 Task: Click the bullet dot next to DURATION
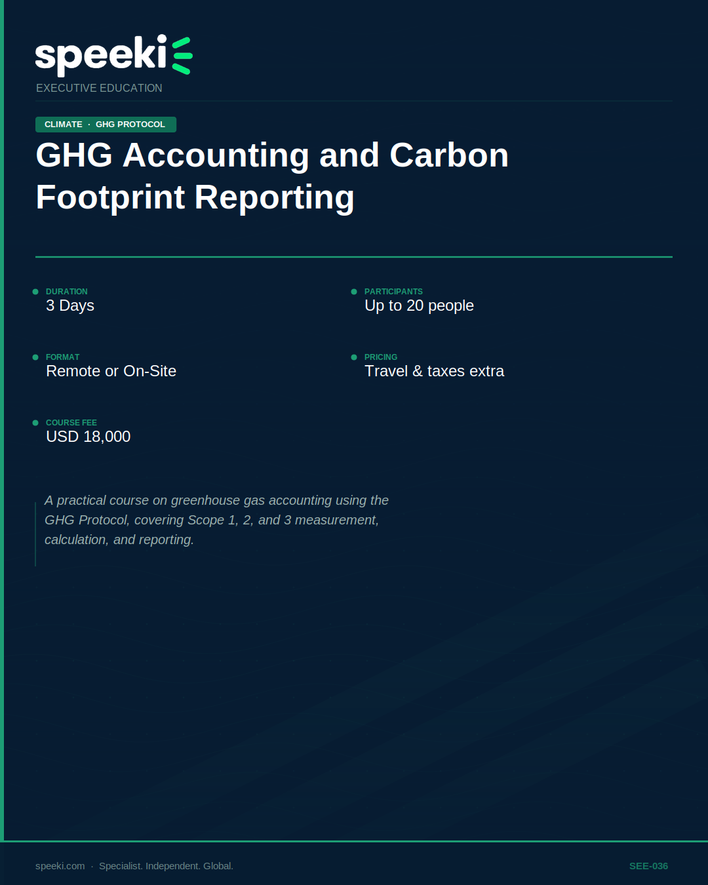pyautogui.click(x=35, y=291)
